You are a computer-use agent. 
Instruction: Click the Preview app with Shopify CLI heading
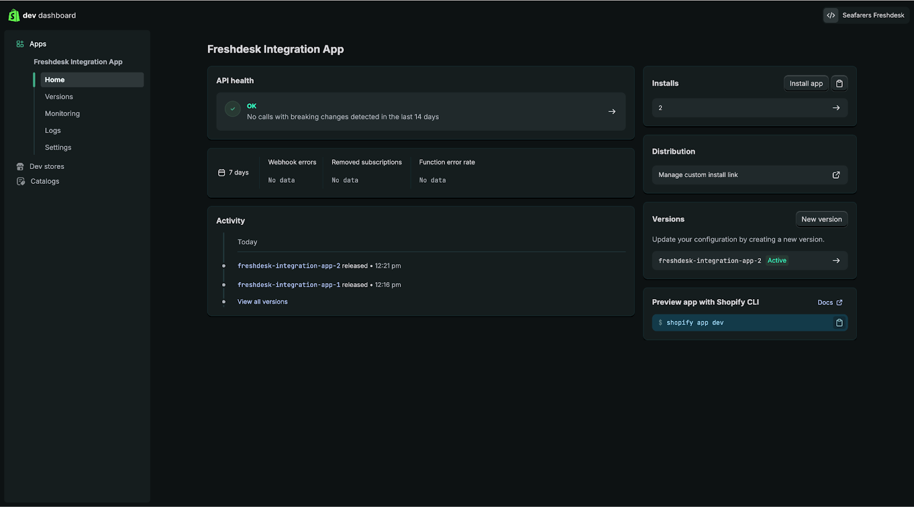tap(705, 303)
